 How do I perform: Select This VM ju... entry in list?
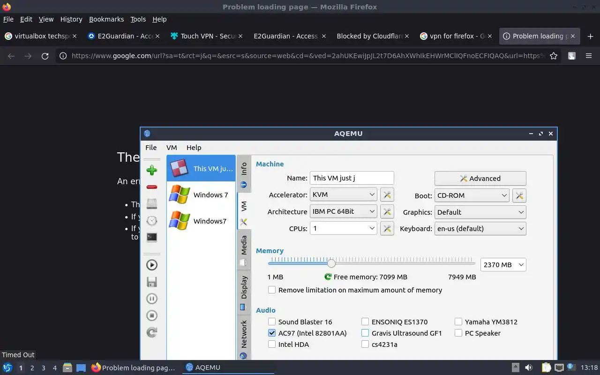pos(201,168)
